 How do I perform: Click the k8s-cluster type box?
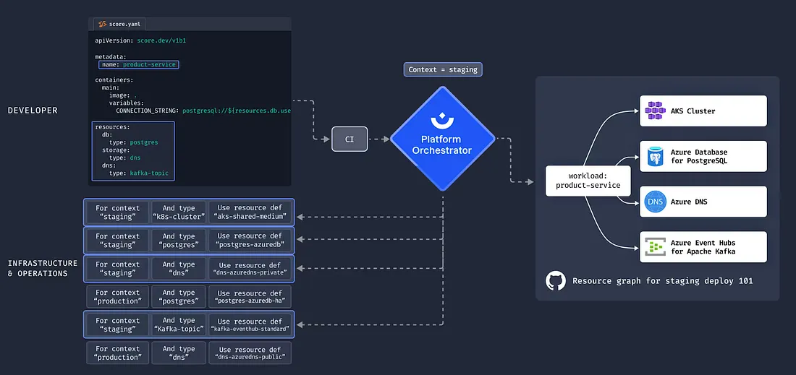click(x=179, y=212)
